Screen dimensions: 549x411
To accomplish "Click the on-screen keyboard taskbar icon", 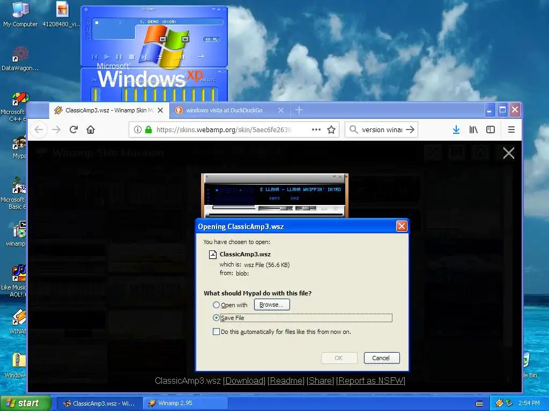I will coord(479,404).
